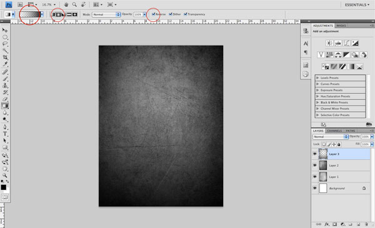Choose Diamond gradient style
The image size is (375, 228).
[x=74, y=14]
